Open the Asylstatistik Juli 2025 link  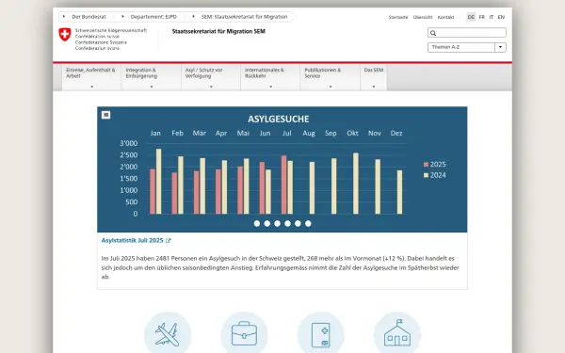[132, 241]
